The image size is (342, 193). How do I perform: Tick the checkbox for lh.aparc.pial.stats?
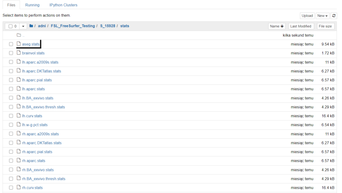[x=11, y=80]
